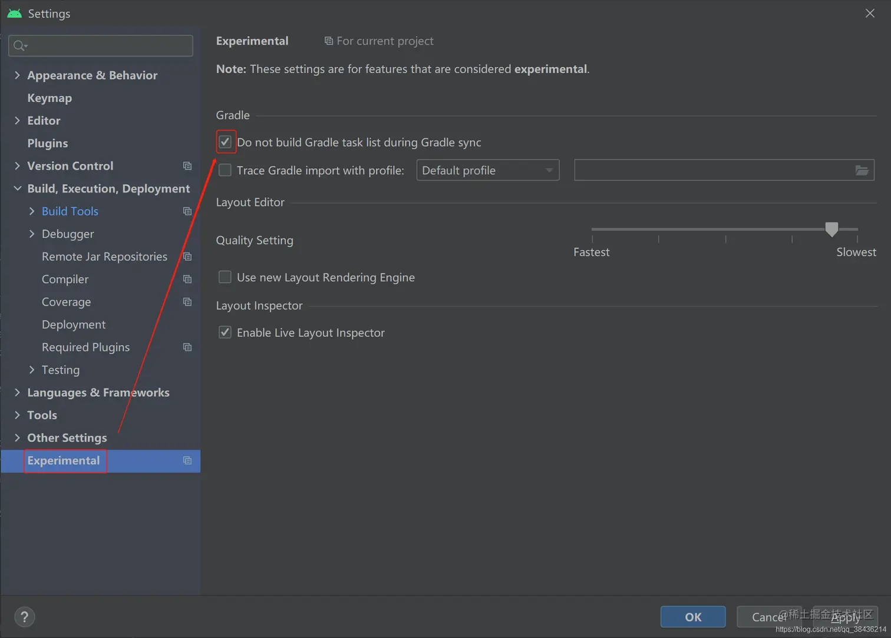Select Deployment settings entry
This screenshot has height=638, width=891.
(x=74, y=325)
